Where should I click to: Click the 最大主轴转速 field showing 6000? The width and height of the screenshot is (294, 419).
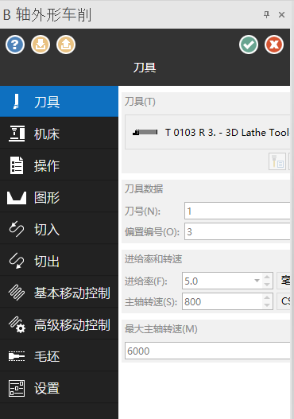pyautogui.click(x=207, y=351)
